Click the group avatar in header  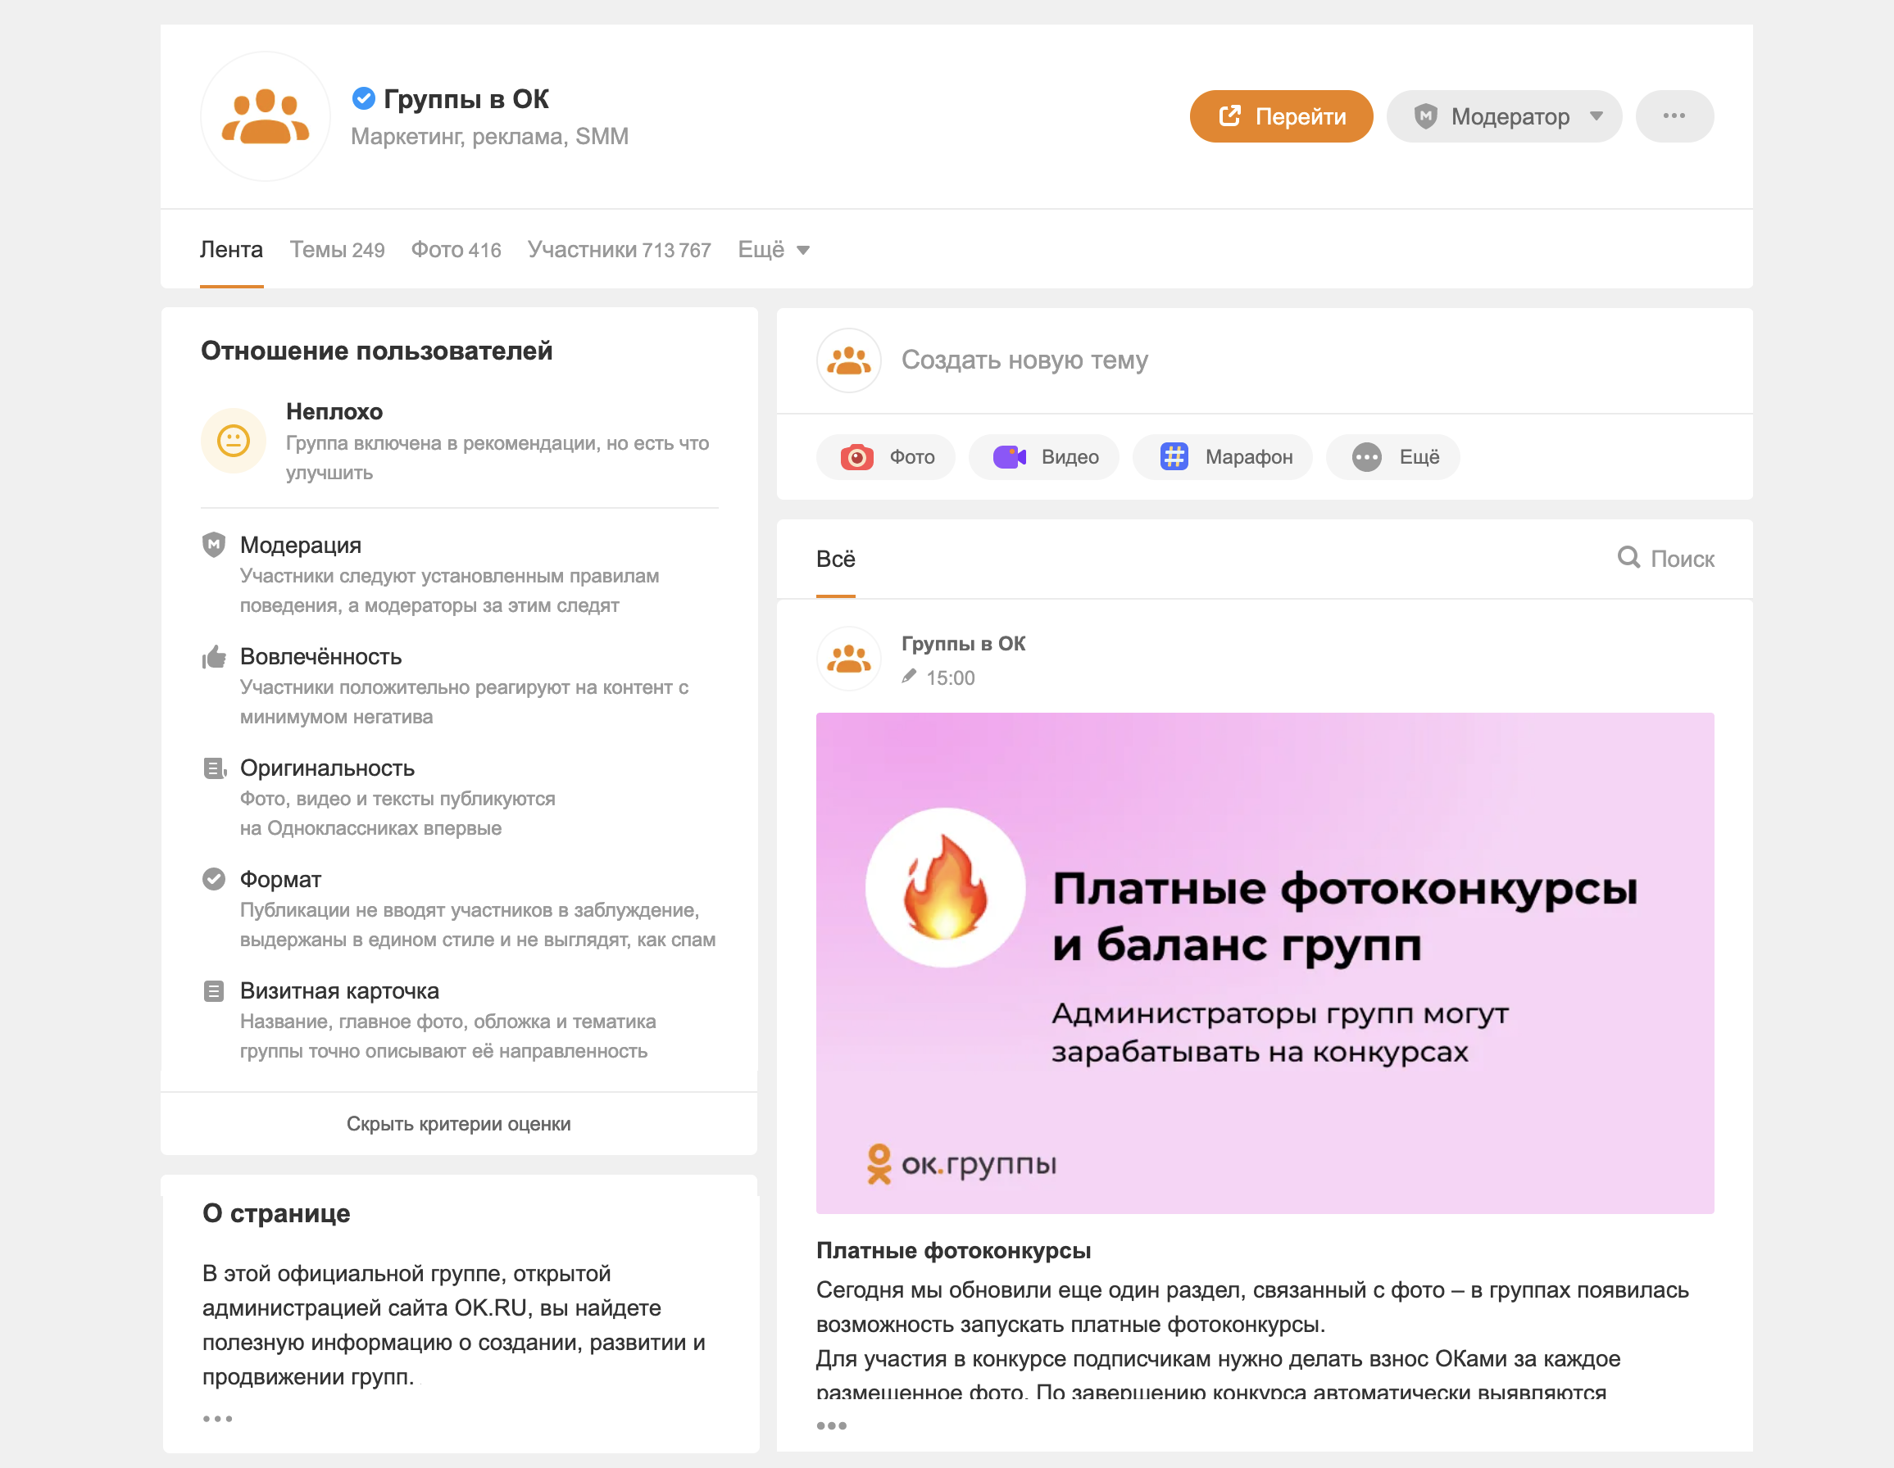[x=265, y=116]
